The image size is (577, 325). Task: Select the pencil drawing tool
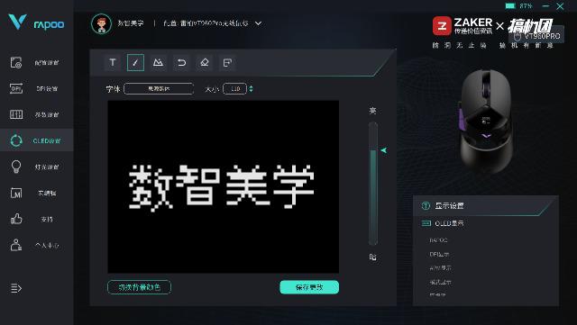point(135,62)
